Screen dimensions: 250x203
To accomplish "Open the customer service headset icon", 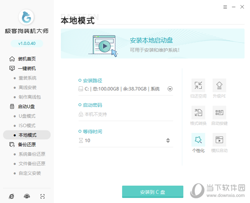I will pos(27,196).
